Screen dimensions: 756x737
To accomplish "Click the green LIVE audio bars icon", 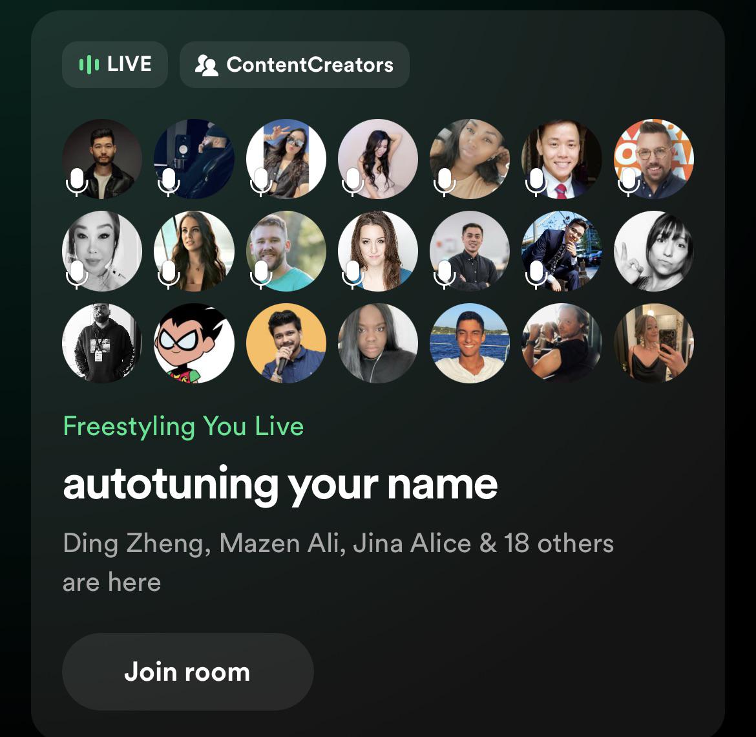I will (x=89, y=65).
